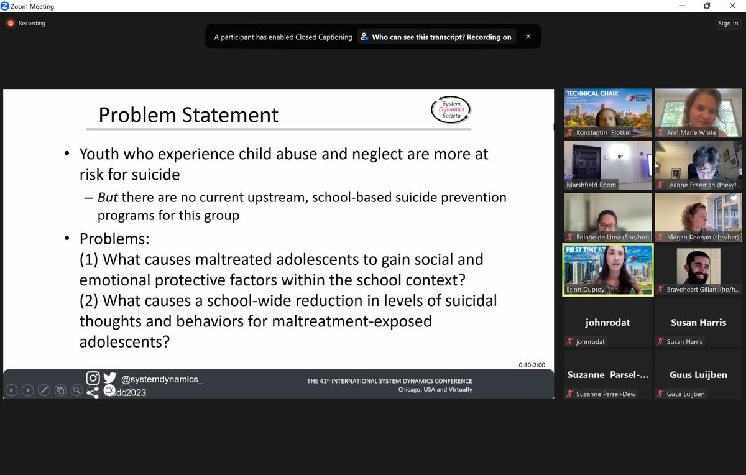Image resolution: width=746 pixels, height=475 pixels.
Task: Click the muted mic icon beside Susan Harris
Action: (x=660, y=341)
